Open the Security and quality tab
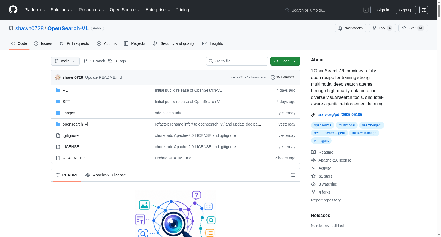Image resolution: width=441 pixels, height=237 pixels. pos(173,43)
